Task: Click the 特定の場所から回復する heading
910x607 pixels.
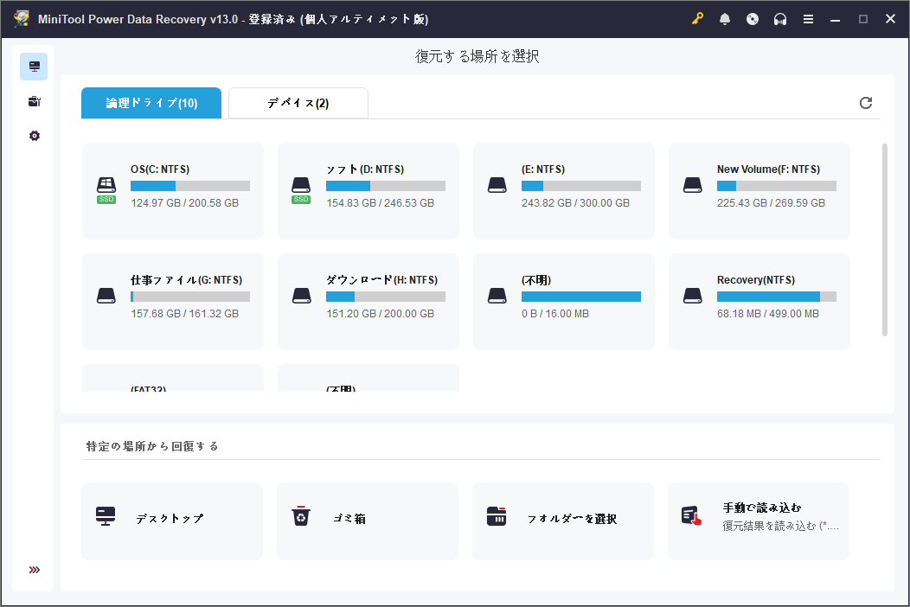Action: pos(152,446)
